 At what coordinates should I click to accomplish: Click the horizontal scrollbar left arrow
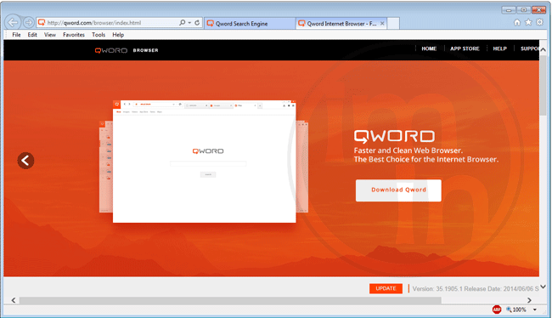click(x=14, y=300)
